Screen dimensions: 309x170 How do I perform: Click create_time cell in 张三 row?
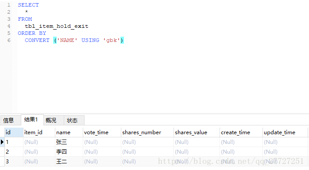pyautogui.click(x=241, y=142)
